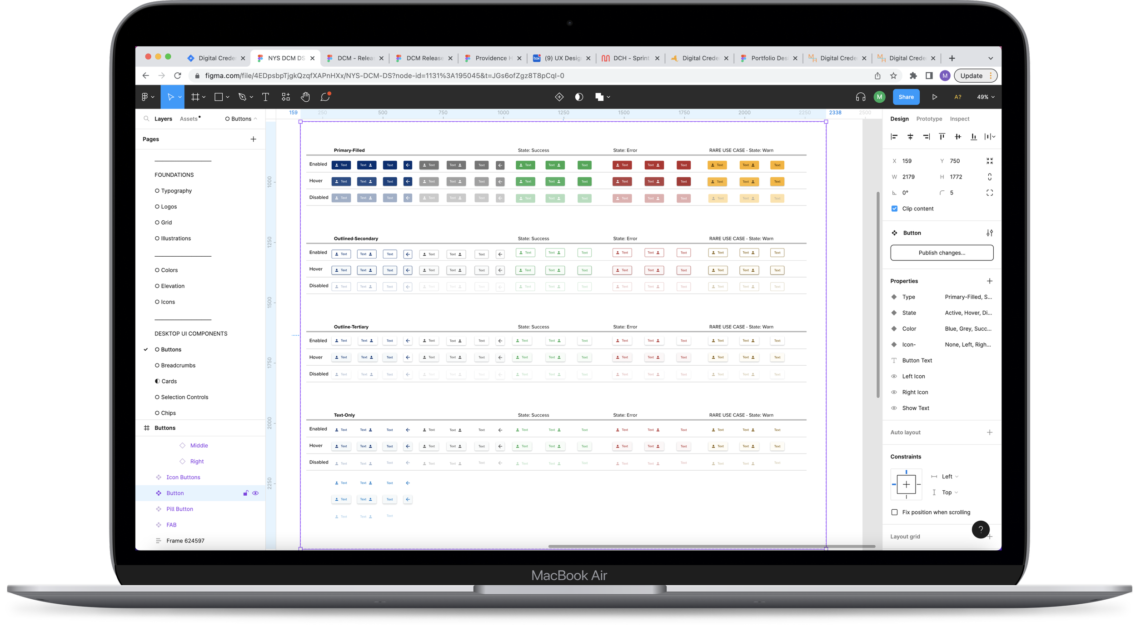The width and height of the screenshot is (1136, 627).
Task: Select the Pill Button layer
Action: (179, 509)
